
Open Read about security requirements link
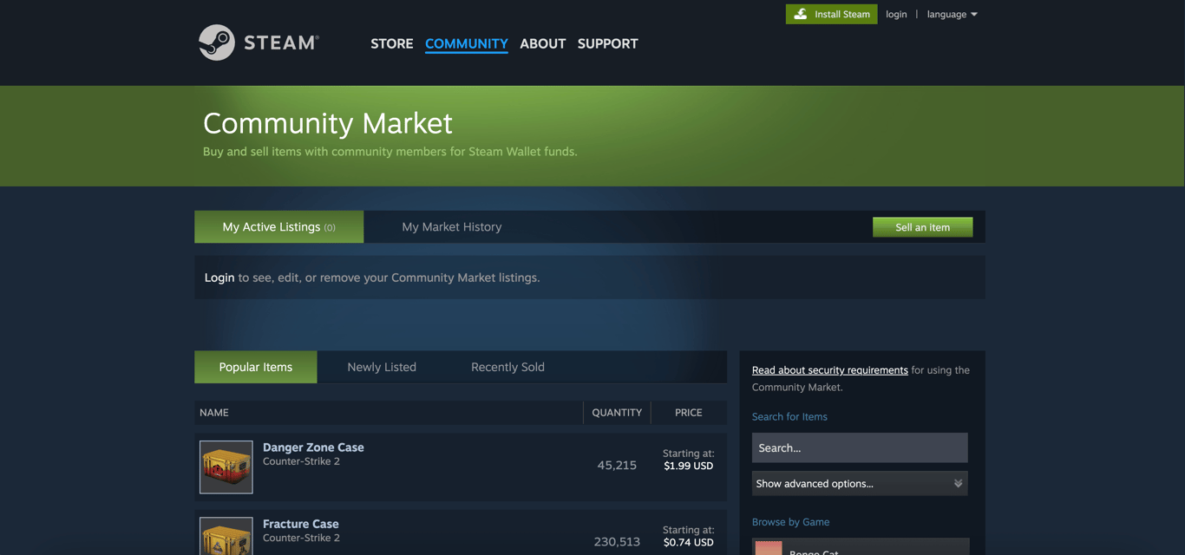830,370
